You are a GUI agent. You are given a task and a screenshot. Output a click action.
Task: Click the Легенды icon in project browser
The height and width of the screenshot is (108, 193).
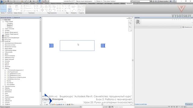coord(3,36)
